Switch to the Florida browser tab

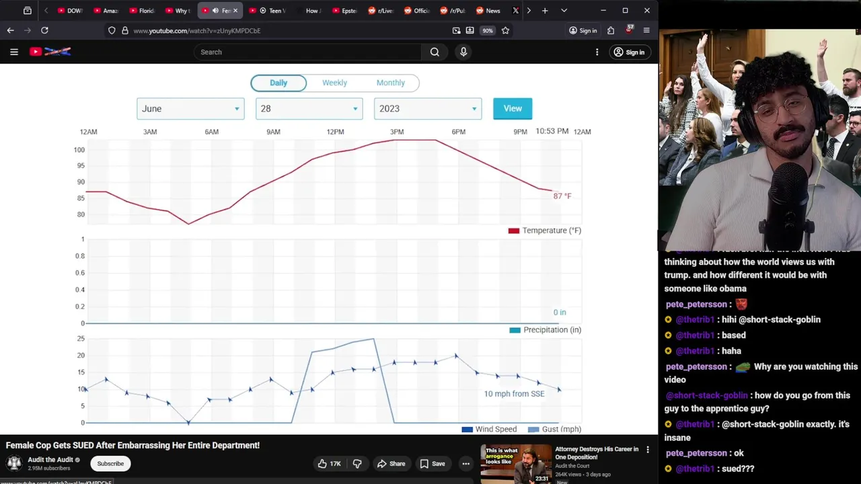(x=141, y=11)
